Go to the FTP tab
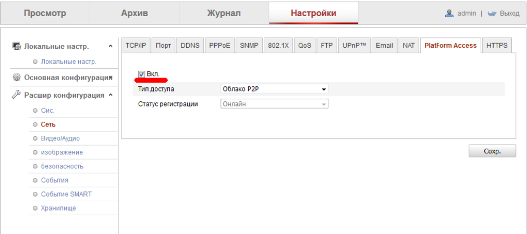Viewport: 527px width, 234px height. coord(326,45)
